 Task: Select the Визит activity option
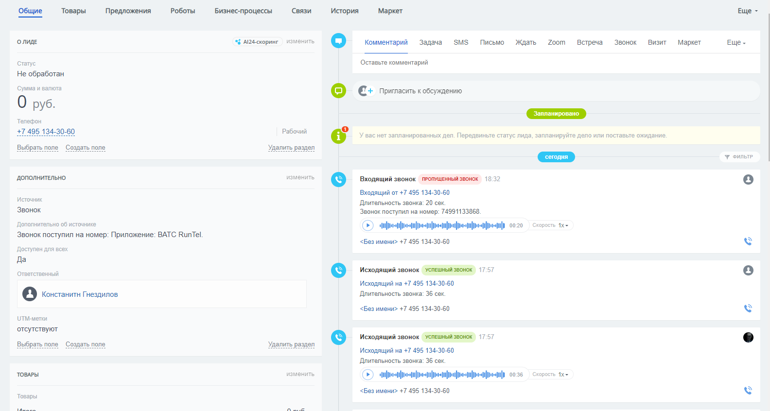pos(657,43)
